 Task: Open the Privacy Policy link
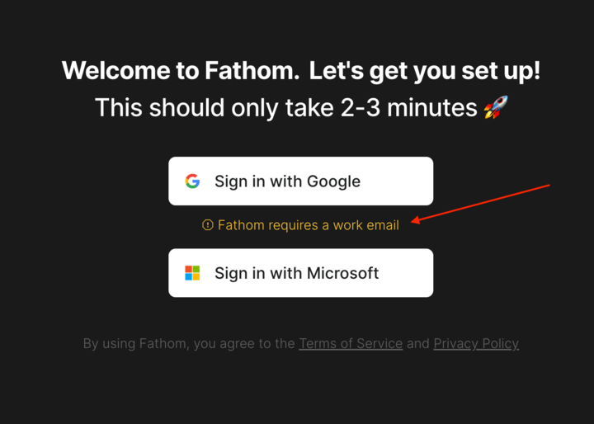point(476,344)
